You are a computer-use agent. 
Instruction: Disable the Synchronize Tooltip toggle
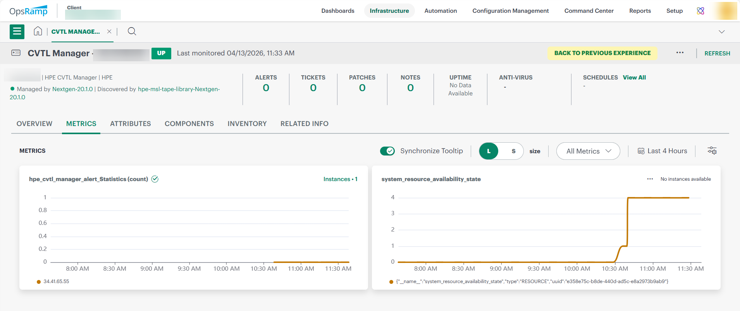387,151
